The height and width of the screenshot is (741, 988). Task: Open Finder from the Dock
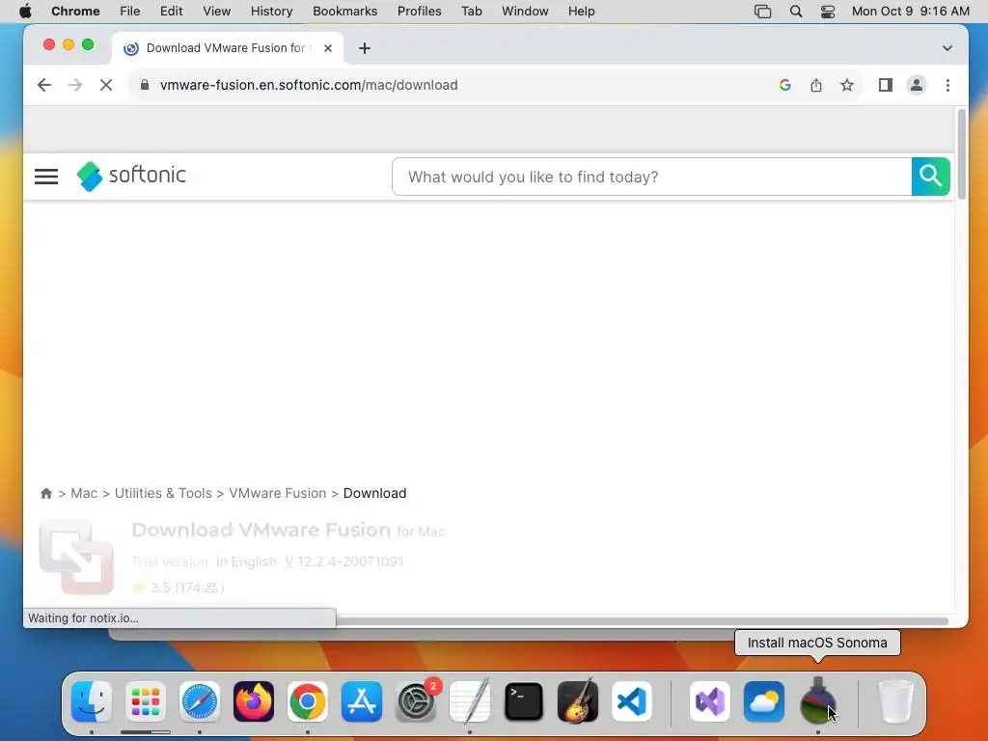coord(92,701)
